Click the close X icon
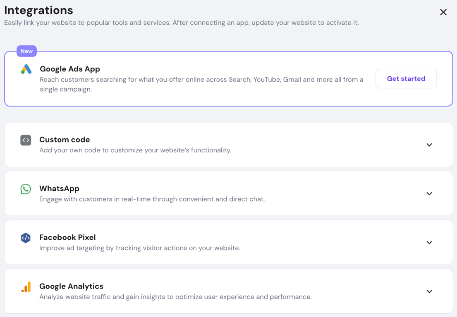Screen dimensions: 457x317 pos(443,12)
